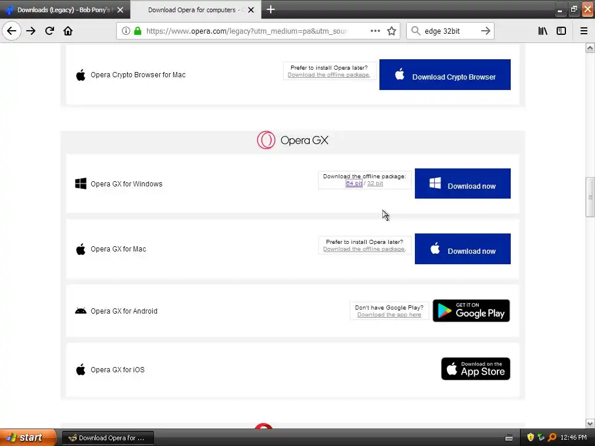595x446 pixels.
Task: Click the taskbar clock 12:46 PM
Action: click(574, 438)
